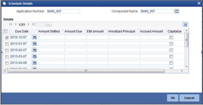
Task: Click the Go button in pagination
Action: 48,25
